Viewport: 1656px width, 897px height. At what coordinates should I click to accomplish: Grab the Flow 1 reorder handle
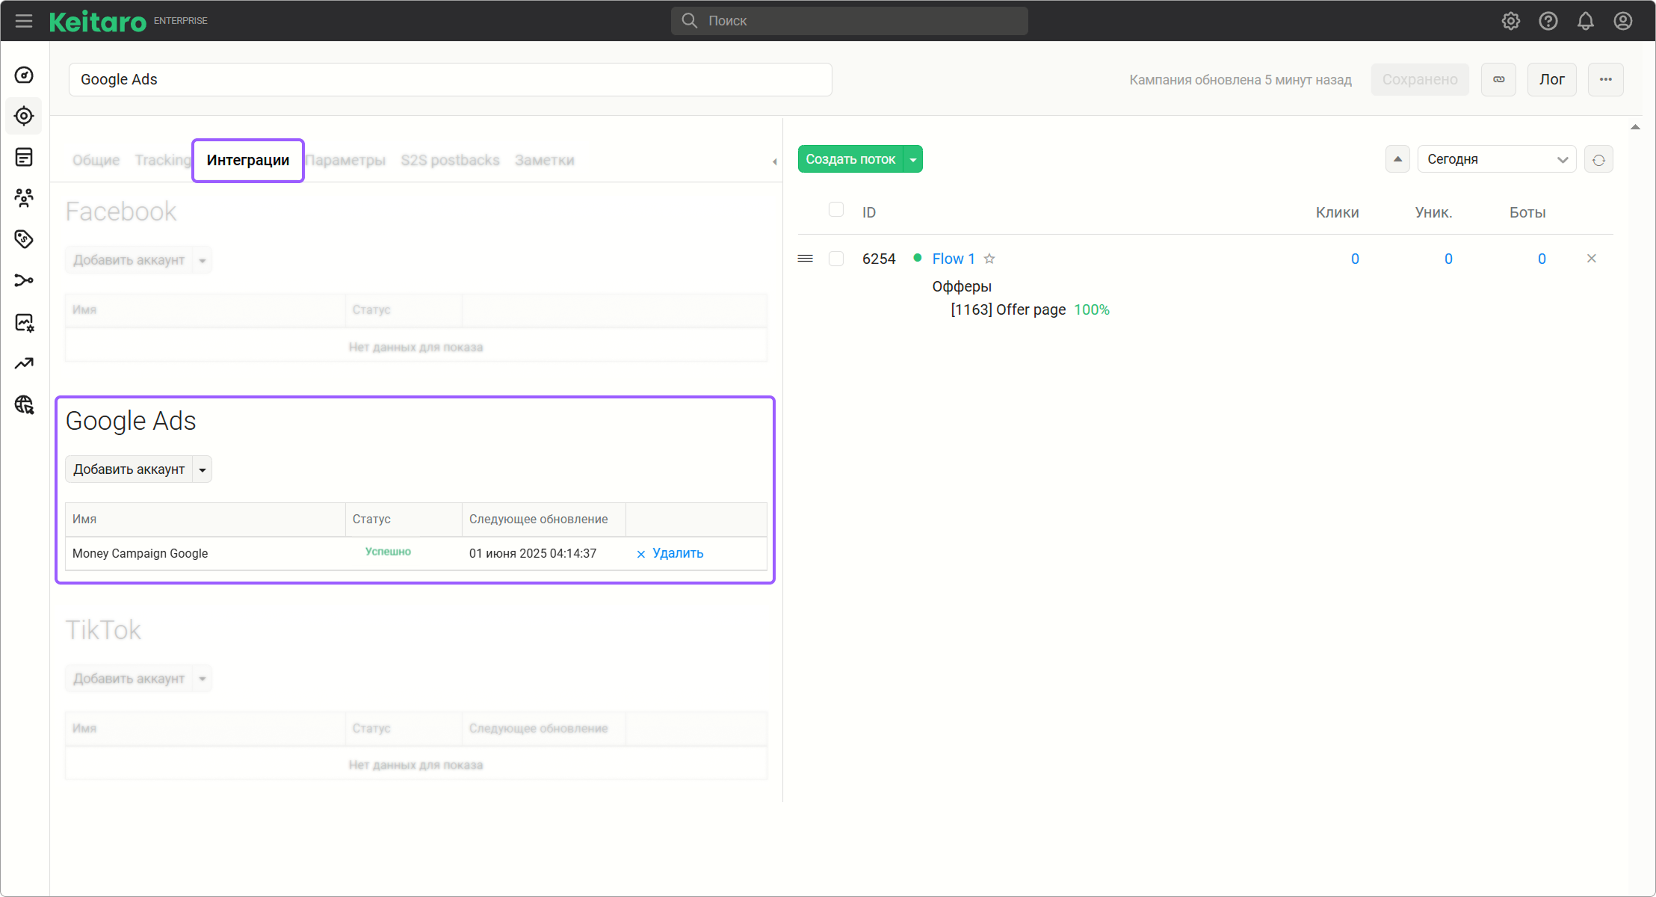[x=806, y=259]
